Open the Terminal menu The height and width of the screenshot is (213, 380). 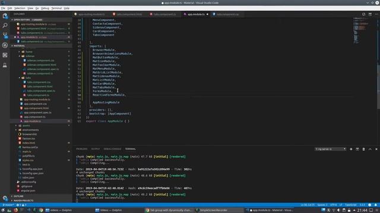[56, 8]
